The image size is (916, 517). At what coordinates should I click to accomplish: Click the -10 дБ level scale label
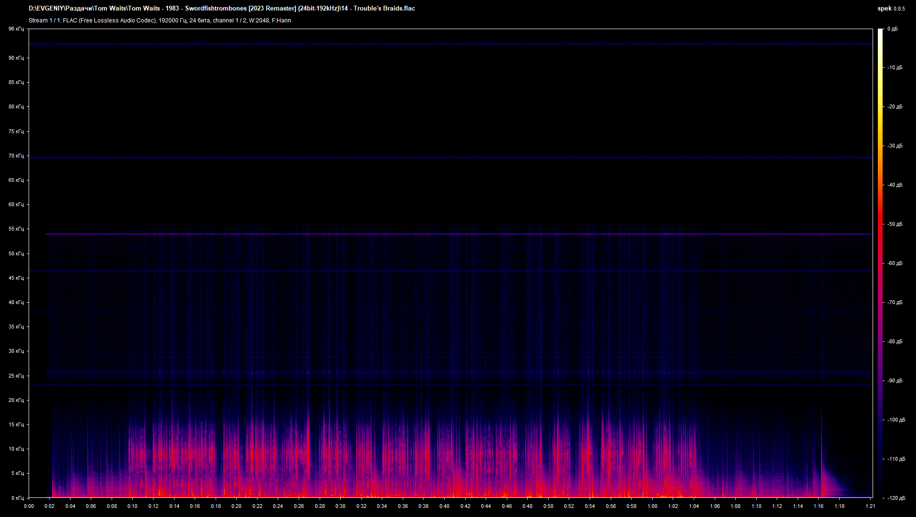(895, 68)
